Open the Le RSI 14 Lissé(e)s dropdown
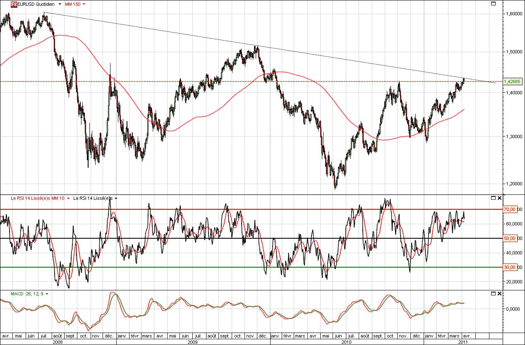Viewport: 525px width, 345px height. (x=116, y=199)
